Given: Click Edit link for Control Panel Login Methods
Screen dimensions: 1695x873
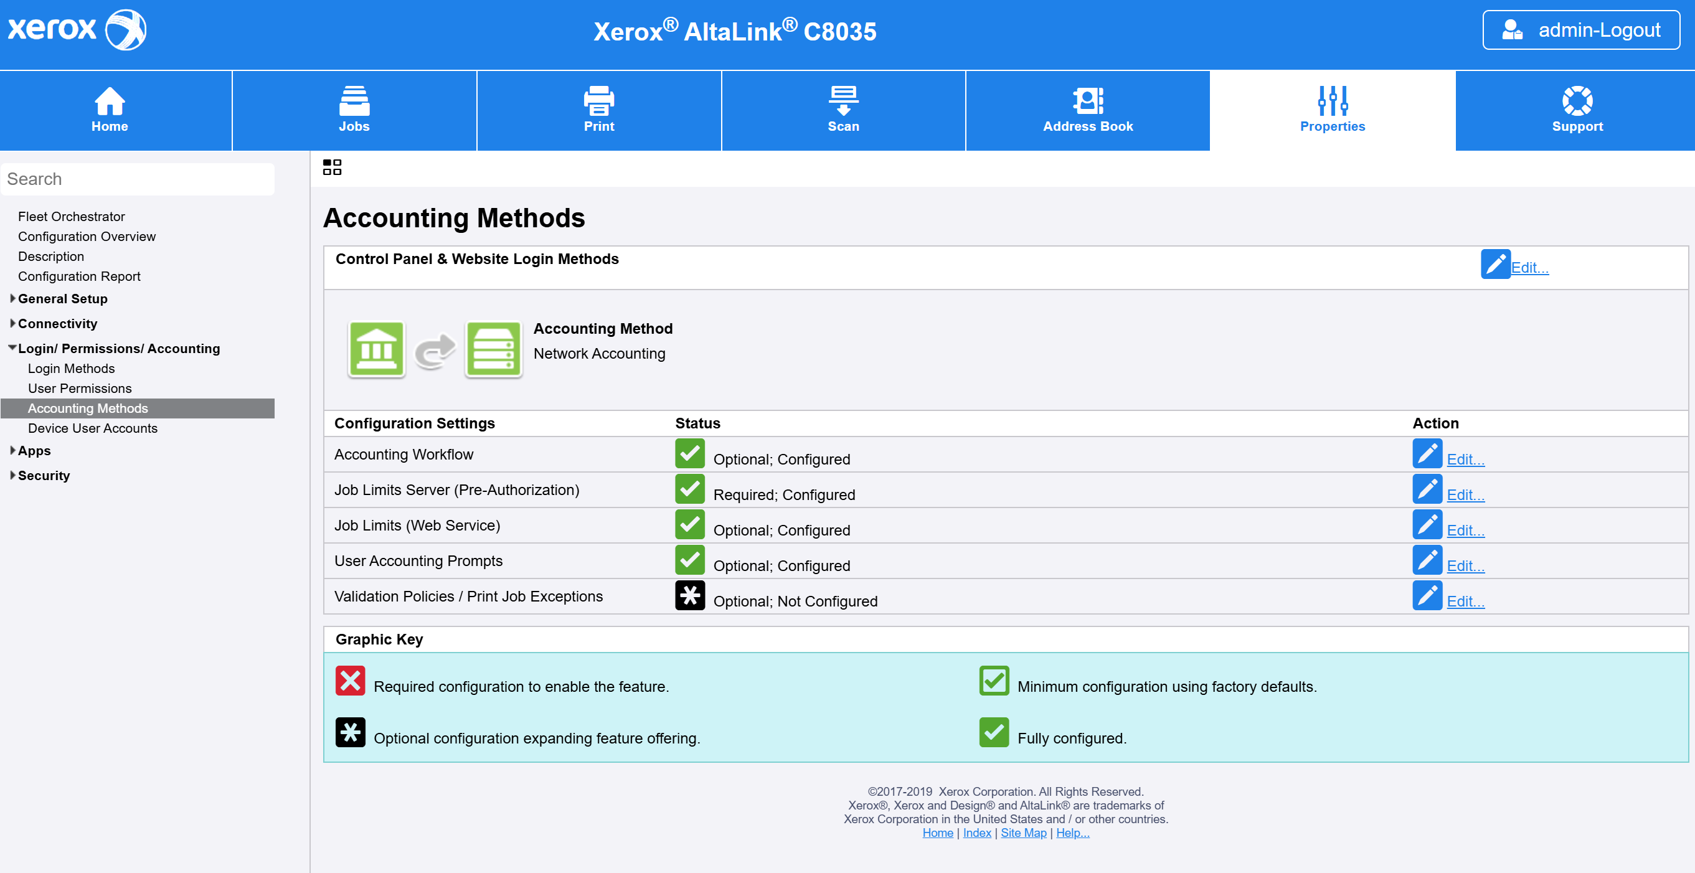Looking at the screenshot, I should pos(1530,267).
